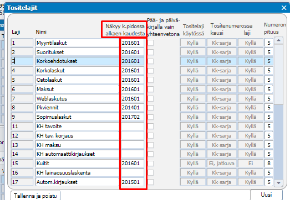Select the Weblaskutus name field

(77, 98)
